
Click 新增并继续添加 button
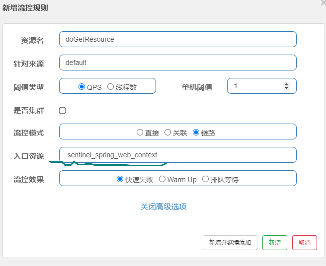tap(230, 243)
